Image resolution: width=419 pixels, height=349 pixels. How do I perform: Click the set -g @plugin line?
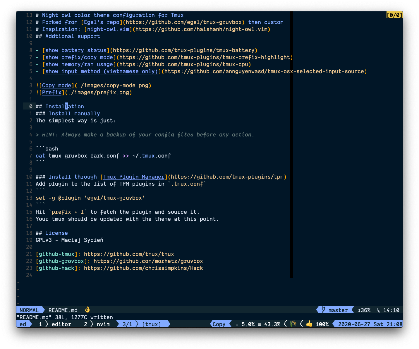90,198
